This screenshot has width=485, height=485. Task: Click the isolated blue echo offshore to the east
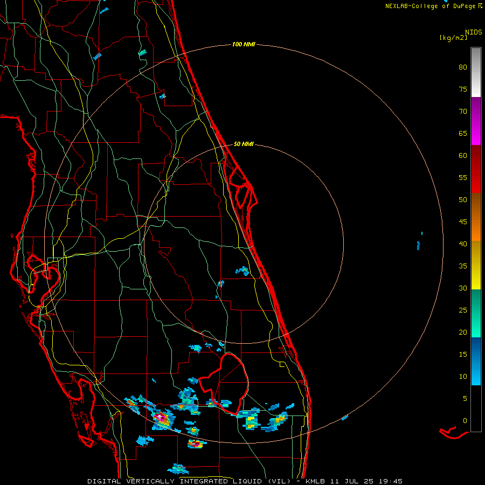pos(419,246)
